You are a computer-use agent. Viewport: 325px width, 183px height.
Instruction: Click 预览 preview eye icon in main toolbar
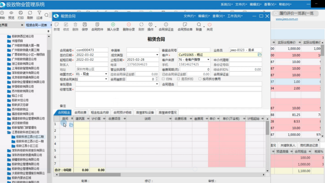pos(11,13)
